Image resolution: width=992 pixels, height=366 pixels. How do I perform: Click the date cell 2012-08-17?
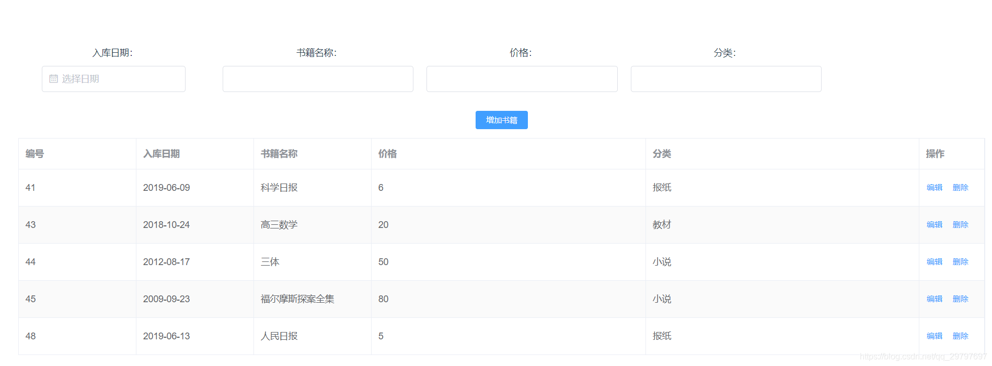click(195, 262)
